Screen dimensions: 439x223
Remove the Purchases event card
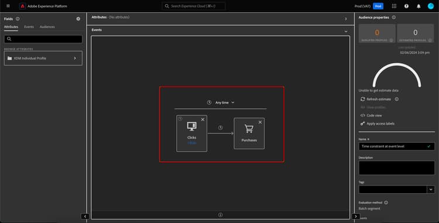pos(260,122)
